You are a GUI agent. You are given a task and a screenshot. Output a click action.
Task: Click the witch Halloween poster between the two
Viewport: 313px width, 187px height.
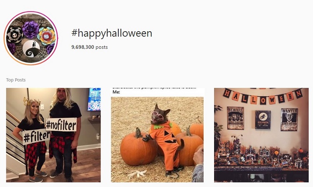pos(263,120)
